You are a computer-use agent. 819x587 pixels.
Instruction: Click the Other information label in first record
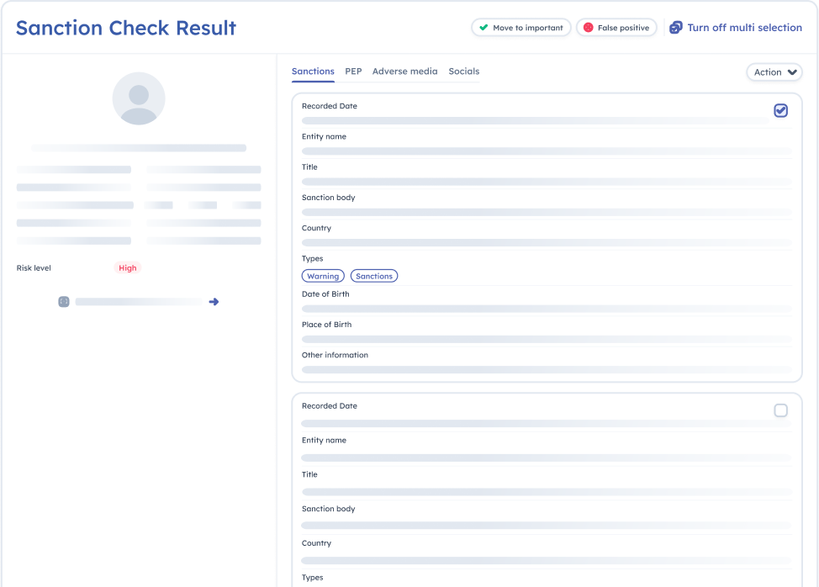(x=335, y=355)
